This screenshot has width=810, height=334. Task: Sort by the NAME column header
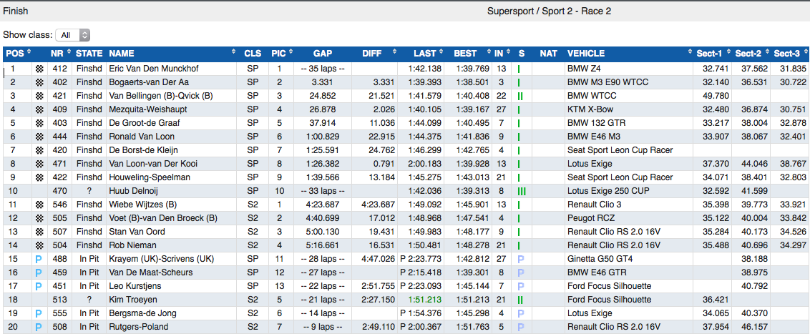point(122,54)
